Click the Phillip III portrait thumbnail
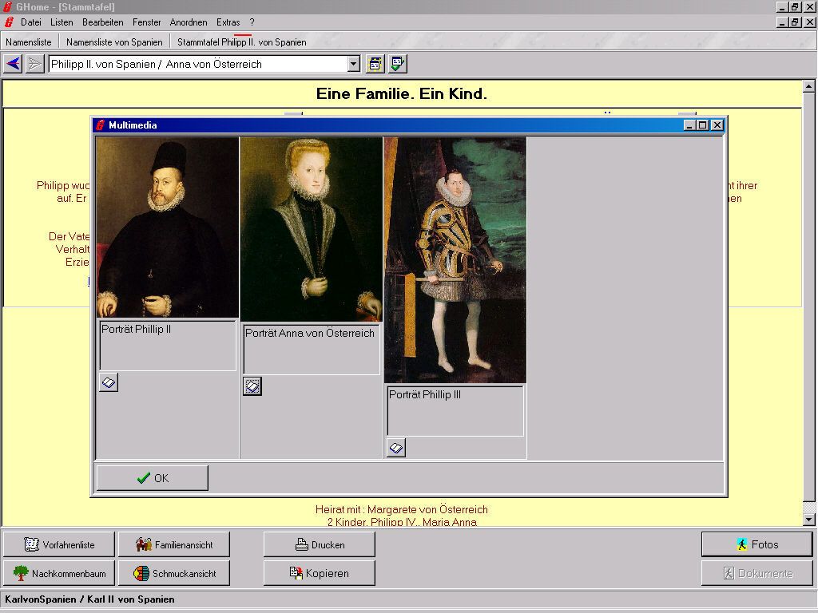The height and width of the screenshot is (613, 818). click(455, 259)
